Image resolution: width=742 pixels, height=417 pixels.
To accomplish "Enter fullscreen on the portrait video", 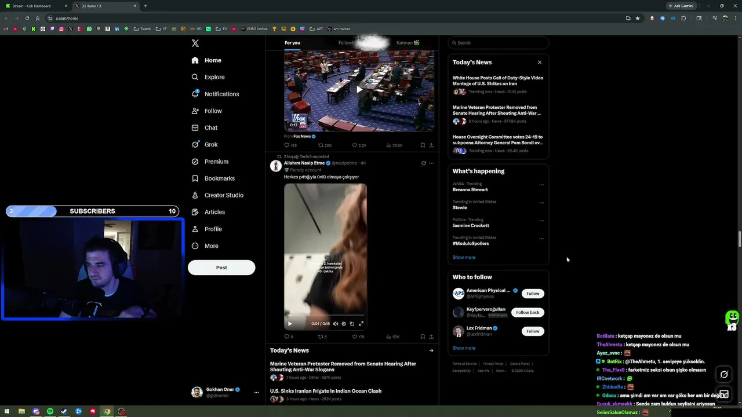I will click(361, 324).
